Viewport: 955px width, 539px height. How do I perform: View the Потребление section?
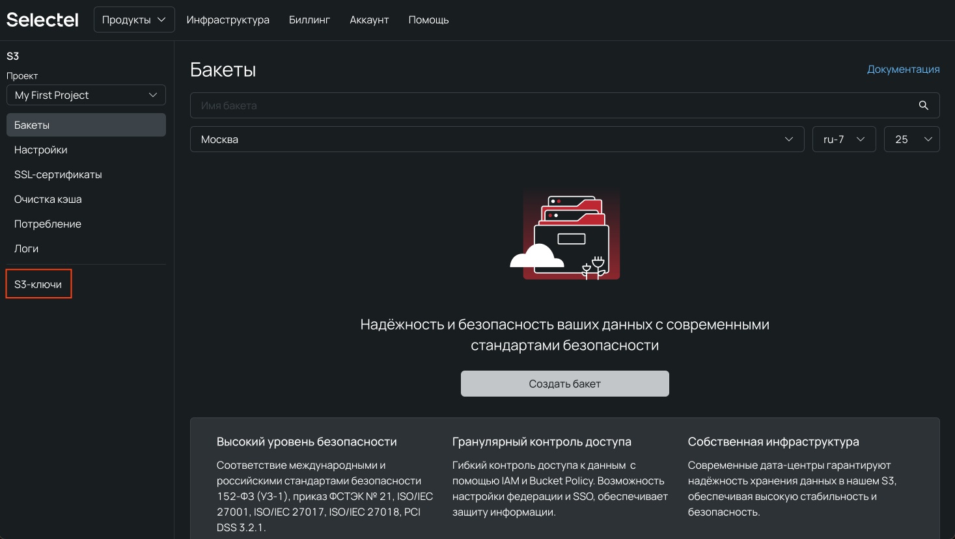pyautogui.click(x=48, y=224)
